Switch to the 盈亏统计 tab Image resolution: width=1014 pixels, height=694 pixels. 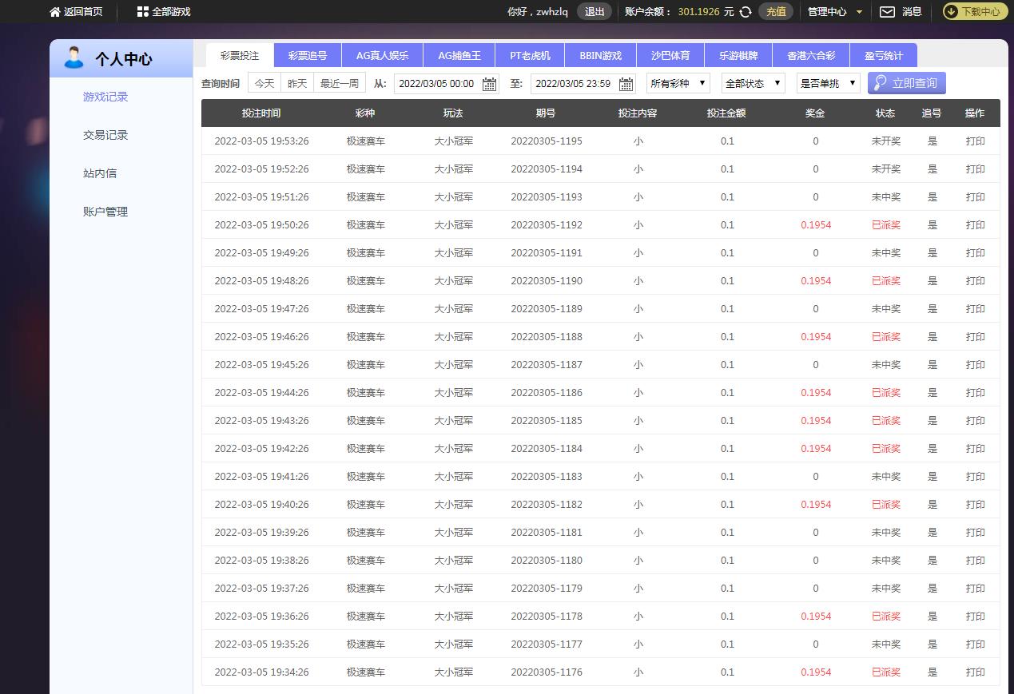[x=883, y=56]
